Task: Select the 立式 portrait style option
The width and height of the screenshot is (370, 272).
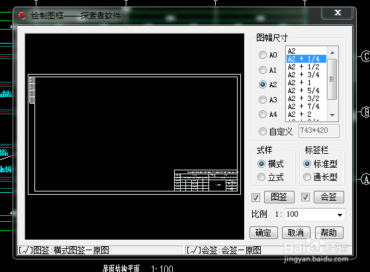Action: click(261, 177)
